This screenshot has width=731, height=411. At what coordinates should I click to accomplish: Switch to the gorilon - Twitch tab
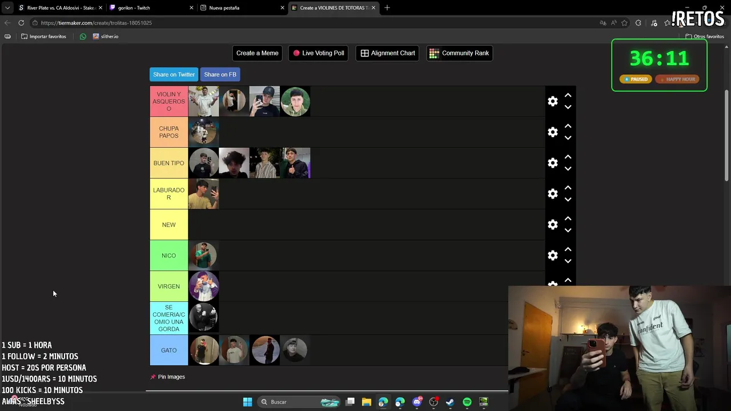151,8
